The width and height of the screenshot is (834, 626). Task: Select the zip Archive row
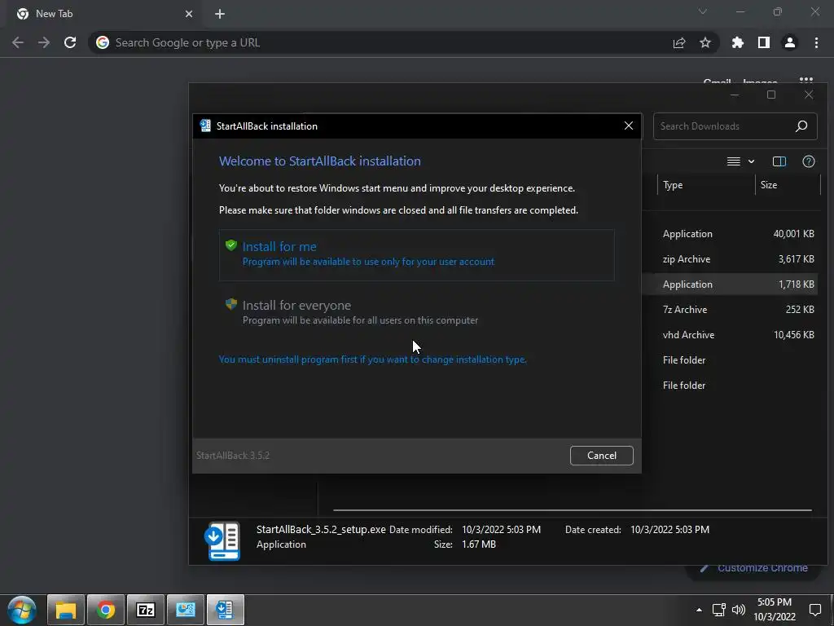click(x=730, y=259)
